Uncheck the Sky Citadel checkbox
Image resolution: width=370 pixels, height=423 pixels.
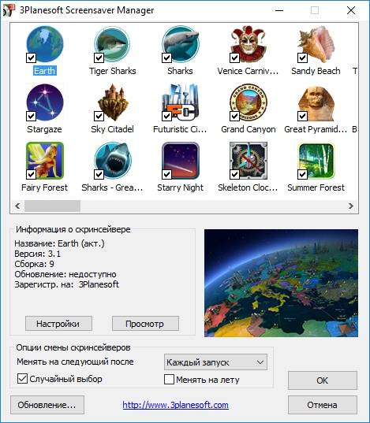(99, 116)
